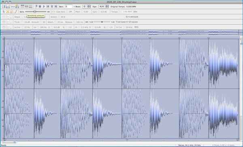This screenshot has width=243, height=147.
Task: Click the Original Tempo 0.000 BPM readout
Action: [123, 6]
